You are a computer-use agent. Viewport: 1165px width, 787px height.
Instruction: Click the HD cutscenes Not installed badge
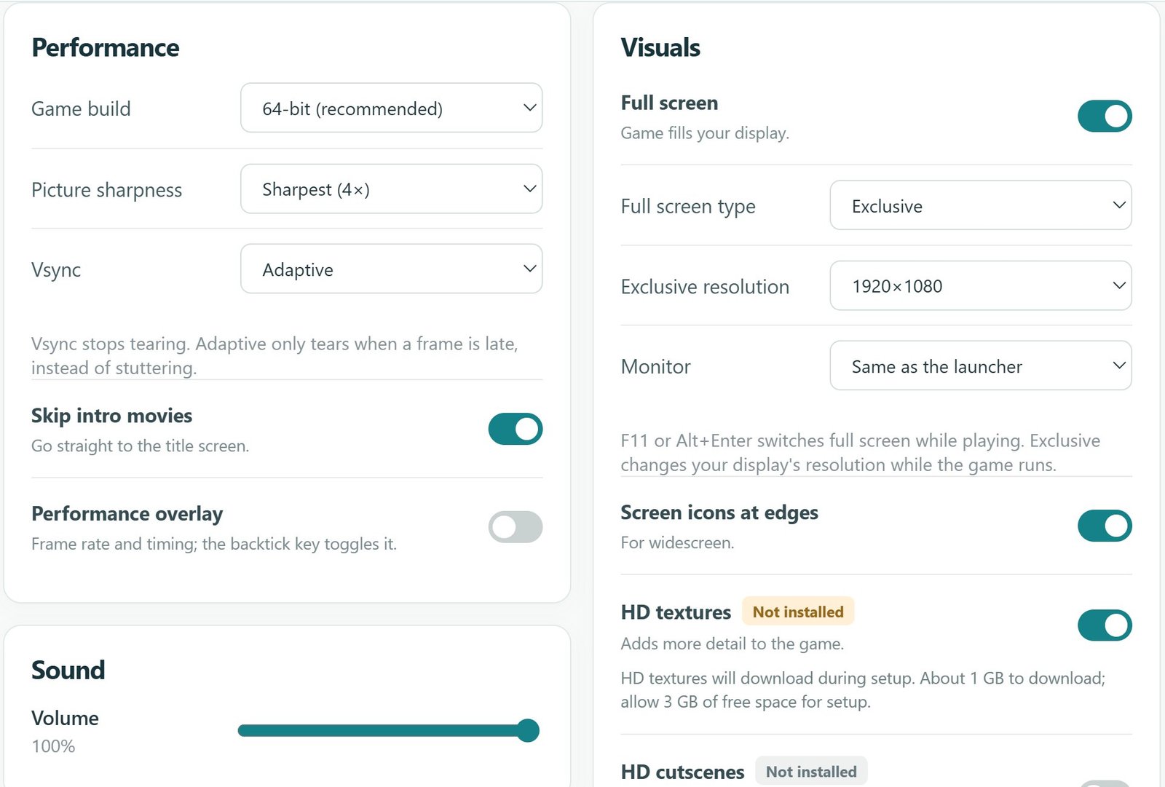coord(811,772)
